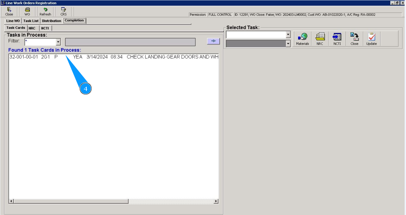Switch to the Task List tab
Screen dimensions: 406x215
[31, 21]
